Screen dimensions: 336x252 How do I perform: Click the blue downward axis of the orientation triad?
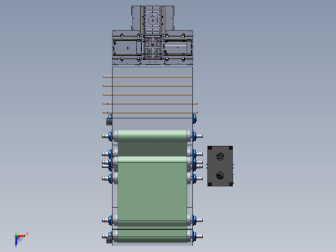pyautogui.click(x=16, y=241)
